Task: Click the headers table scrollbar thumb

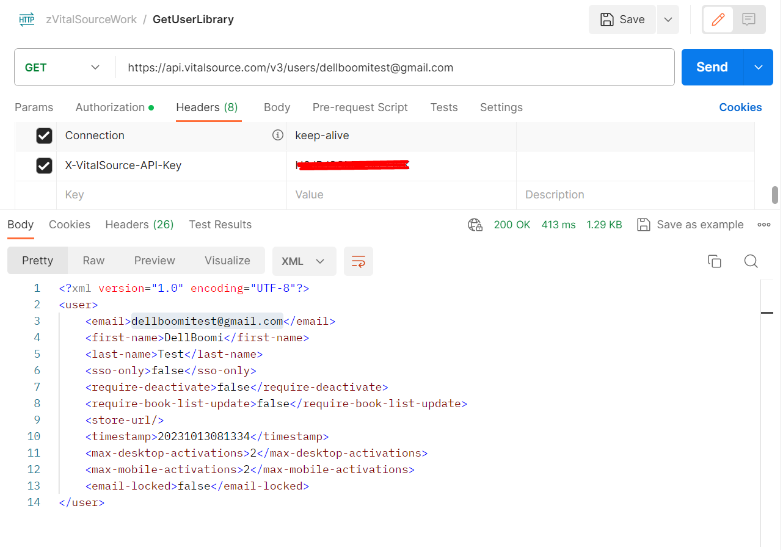Action: 775,195
